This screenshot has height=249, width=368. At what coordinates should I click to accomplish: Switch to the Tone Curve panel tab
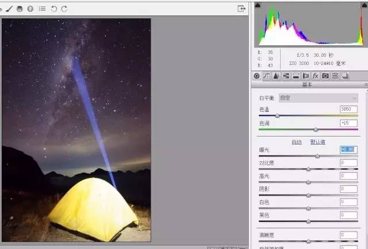click(266, 76)
